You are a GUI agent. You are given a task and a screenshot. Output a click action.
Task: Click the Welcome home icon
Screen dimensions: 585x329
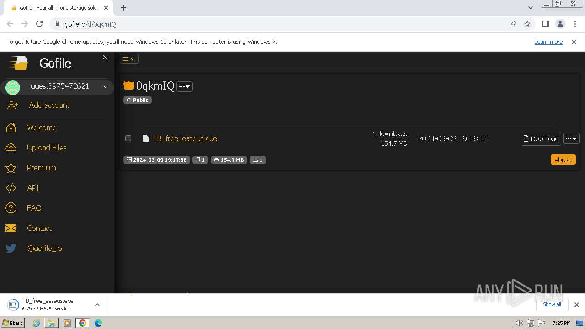click(11, 127)
